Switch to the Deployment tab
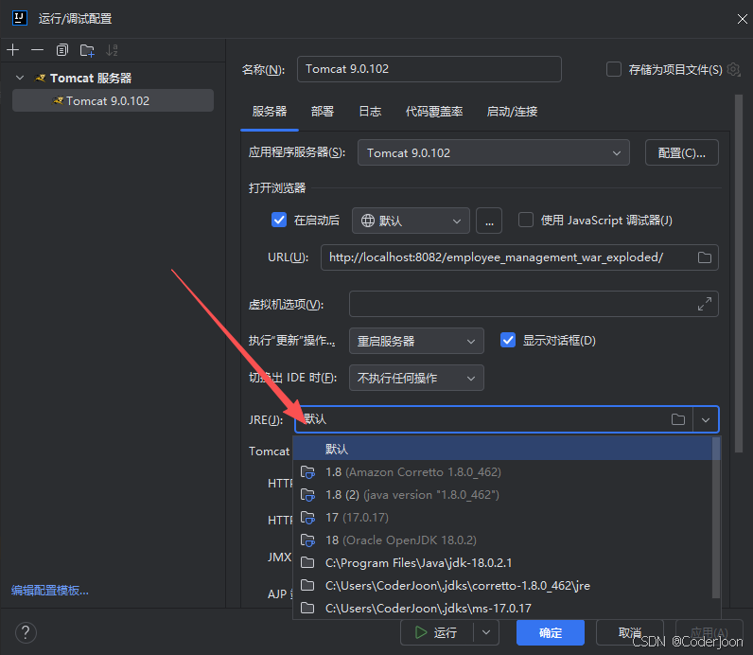This screenshot has height=655, width=753. point(323,112)
